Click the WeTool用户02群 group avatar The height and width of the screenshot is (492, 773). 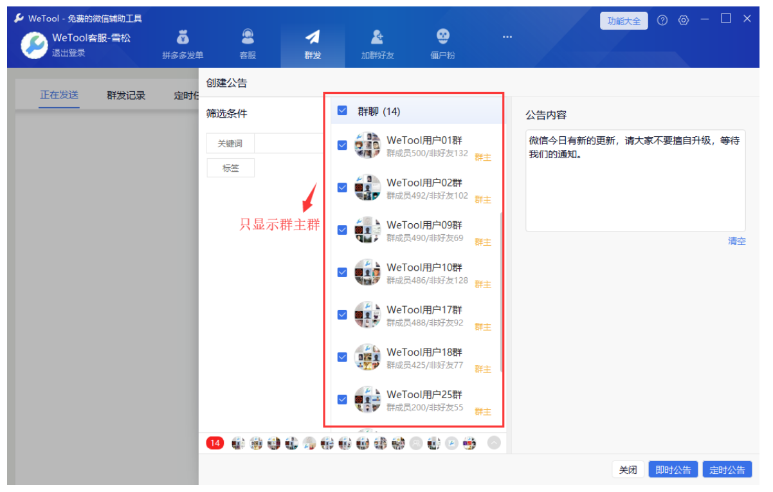(367, 188)
